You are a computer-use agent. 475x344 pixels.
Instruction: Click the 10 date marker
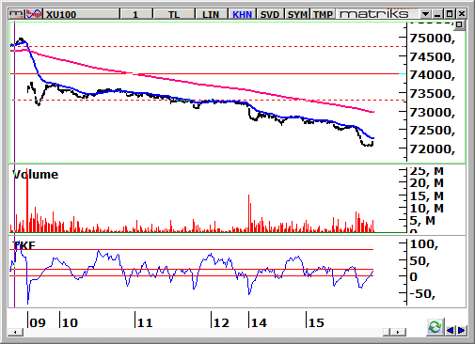[x=70, y=322]
